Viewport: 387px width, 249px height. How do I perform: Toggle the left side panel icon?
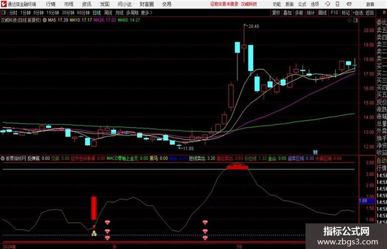(3, 13)
